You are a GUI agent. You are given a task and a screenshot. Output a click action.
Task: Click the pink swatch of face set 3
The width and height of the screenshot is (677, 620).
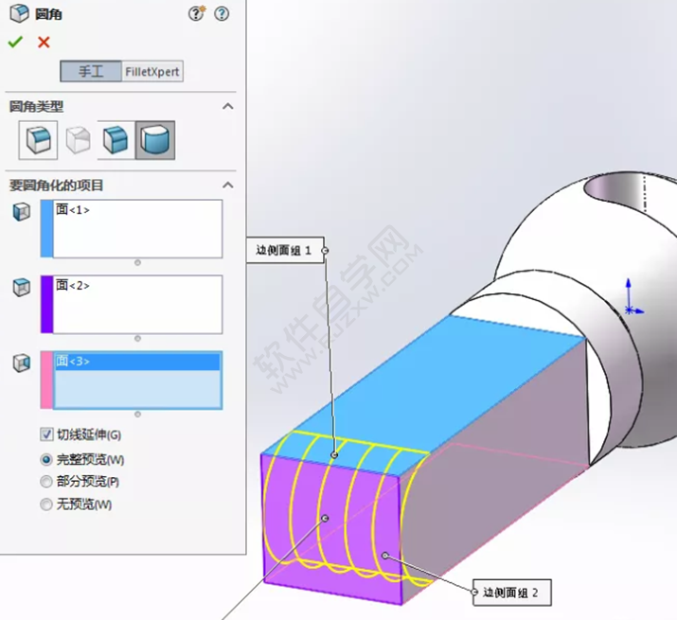[x=46, y=380]
